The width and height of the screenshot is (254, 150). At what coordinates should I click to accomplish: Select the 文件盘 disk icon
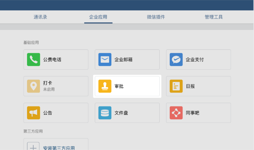(x=105, y=113)
